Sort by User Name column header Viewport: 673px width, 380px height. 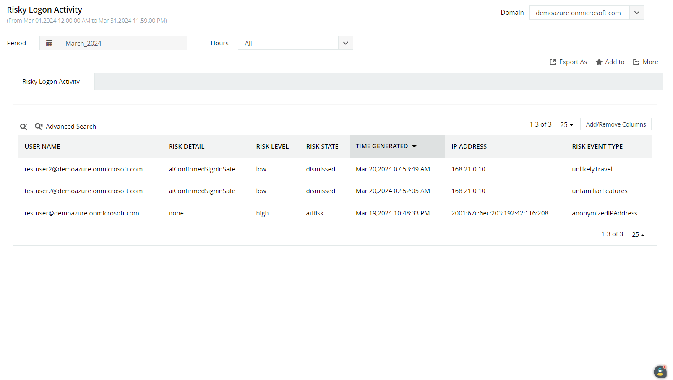pos(42,147)
